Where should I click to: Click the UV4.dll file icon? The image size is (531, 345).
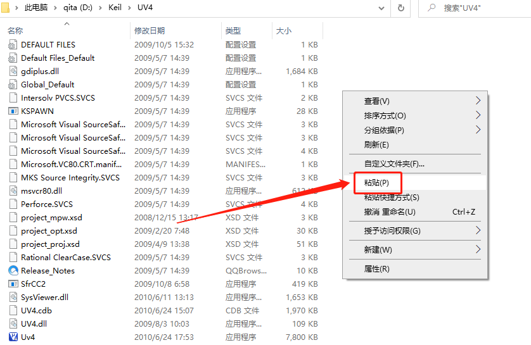[x=13, y=324]
